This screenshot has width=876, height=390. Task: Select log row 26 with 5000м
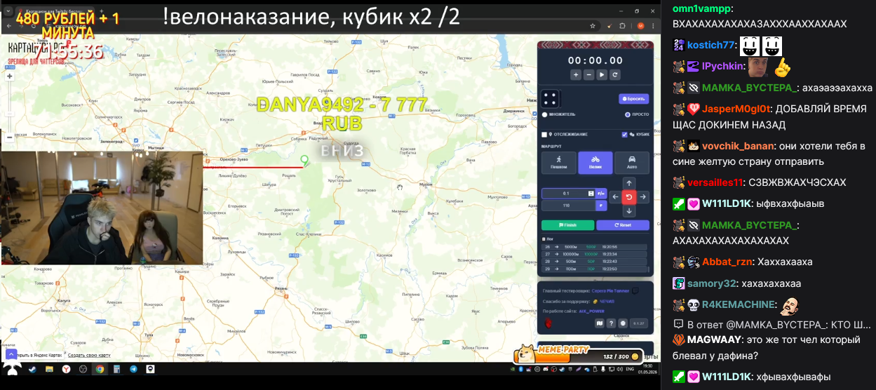tap(594, 247)
